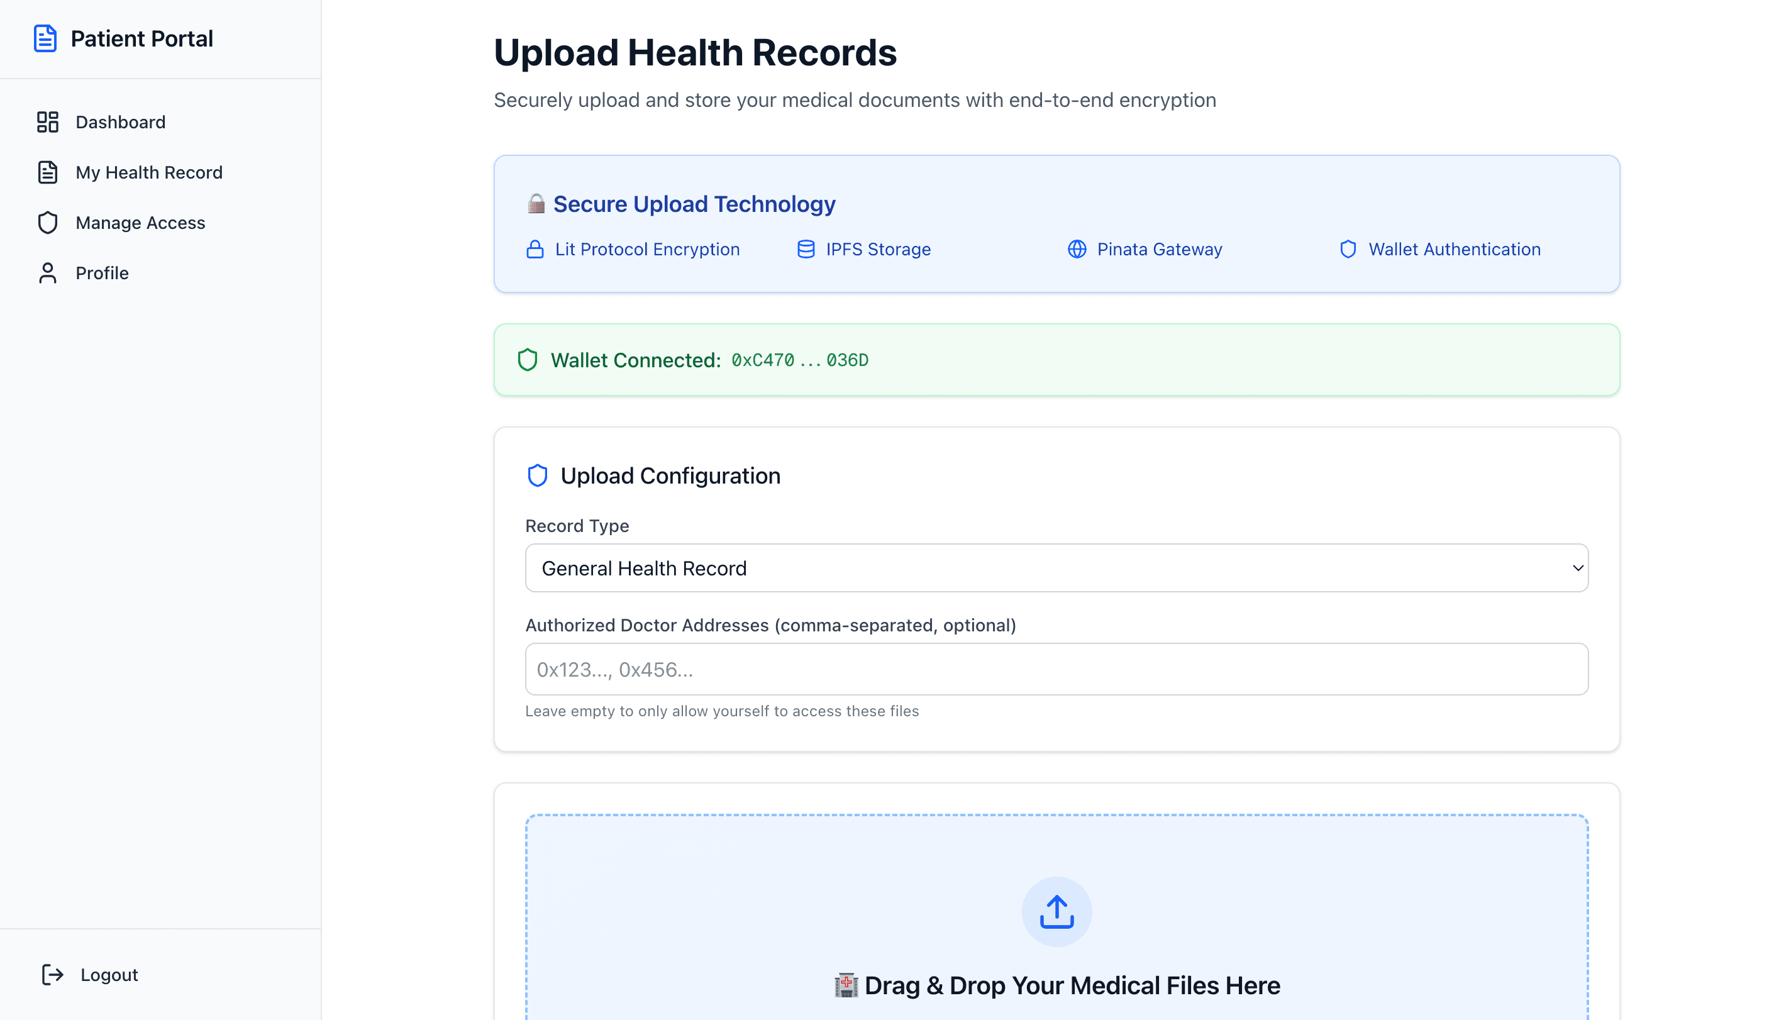1791x1020 pixels.
Task: Click the Lit Protocol Encryption lock icon
Action: pos(535,250)
